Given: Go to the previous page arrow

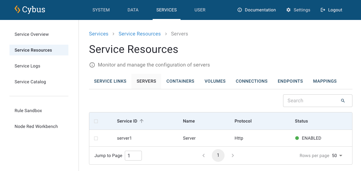Looking at the screenshot, I should 204,155.
